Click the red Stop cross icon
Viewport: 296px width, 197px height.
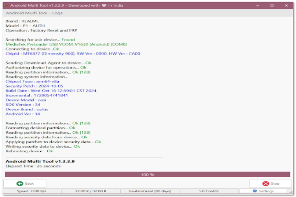[266, 183]
